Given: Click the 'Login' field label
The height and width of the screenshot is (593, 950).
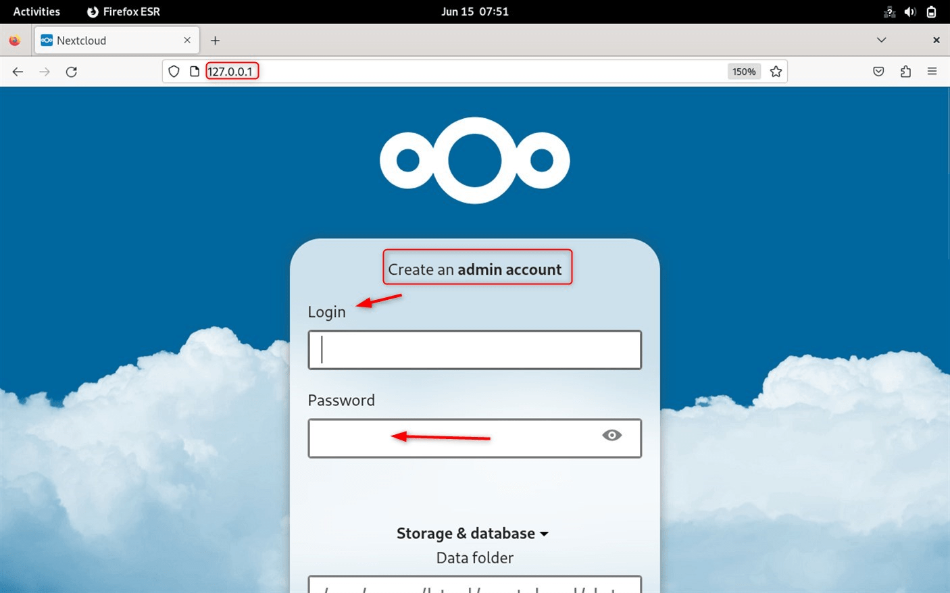Looking at the screenshot, I should pos(327,312).
